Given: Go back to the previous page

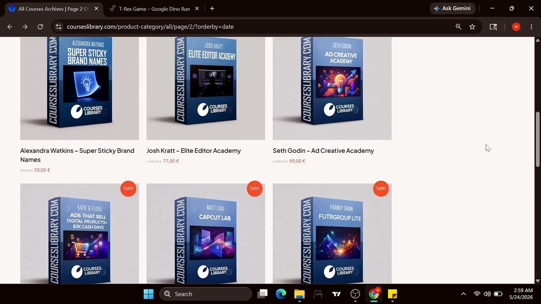Looking at the screenshot, I should tap(10, 27).
